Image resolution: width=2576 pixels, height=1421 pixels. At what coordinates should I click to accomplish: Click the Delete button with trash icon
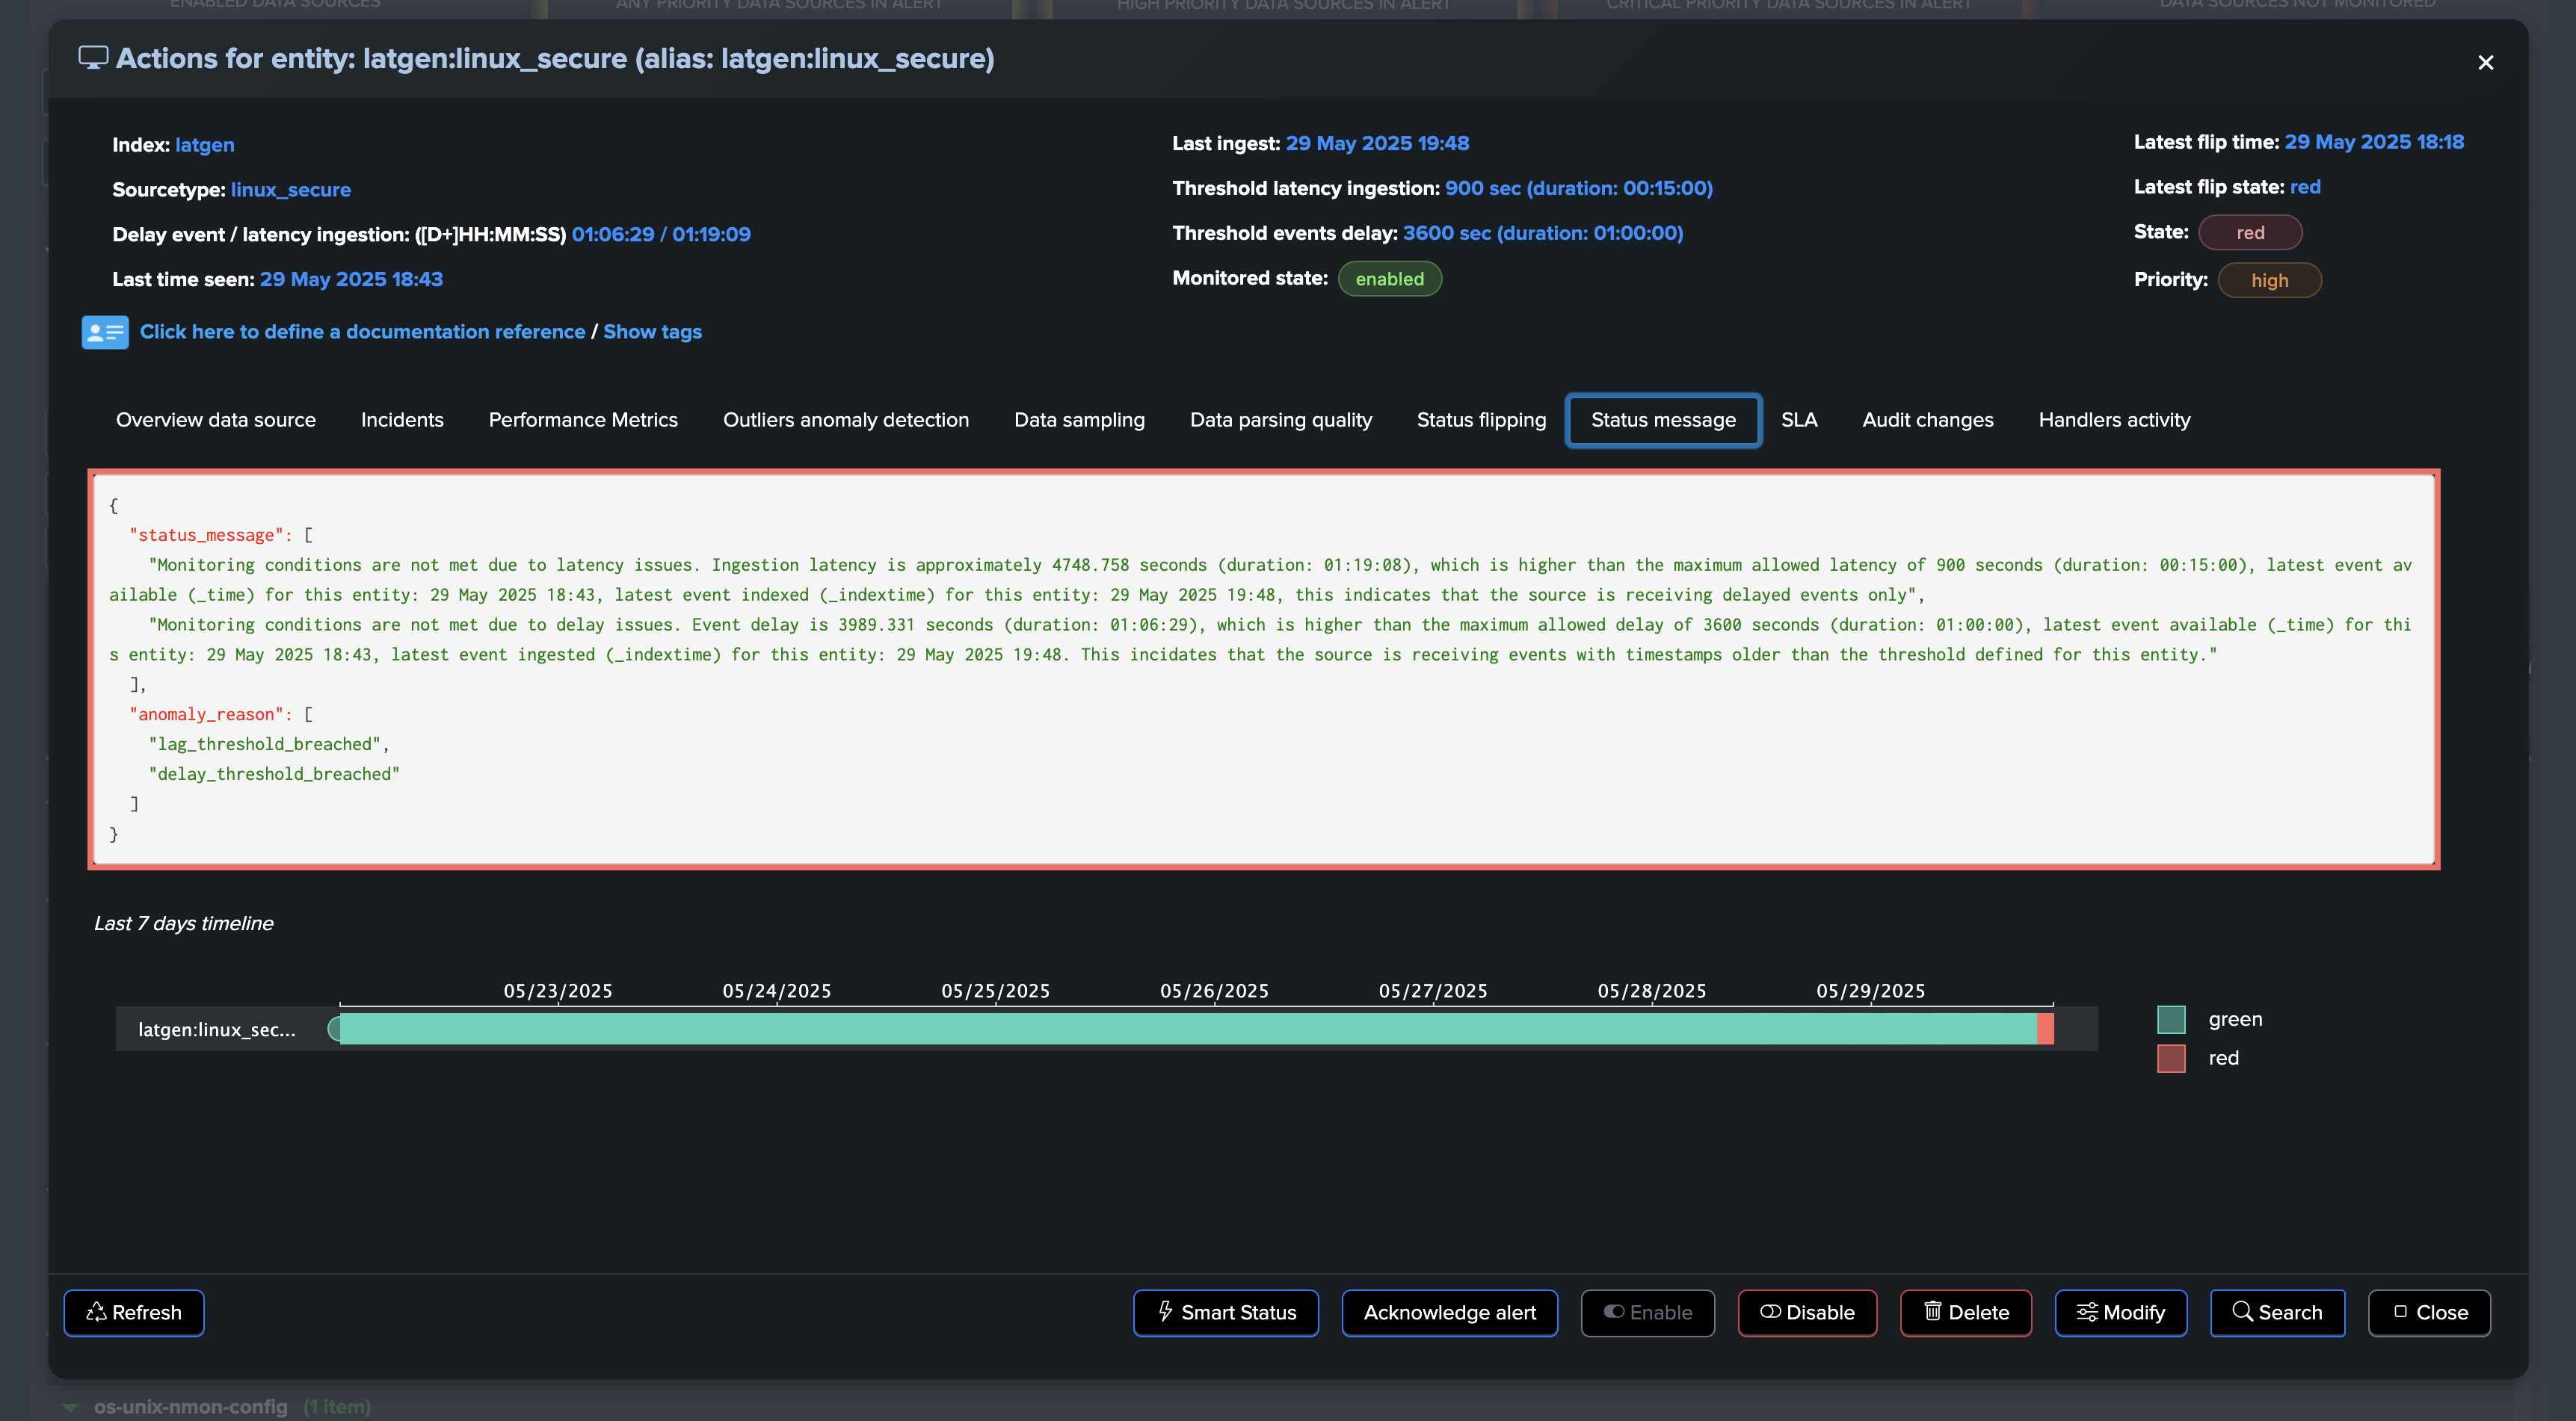point(1965,1312)
